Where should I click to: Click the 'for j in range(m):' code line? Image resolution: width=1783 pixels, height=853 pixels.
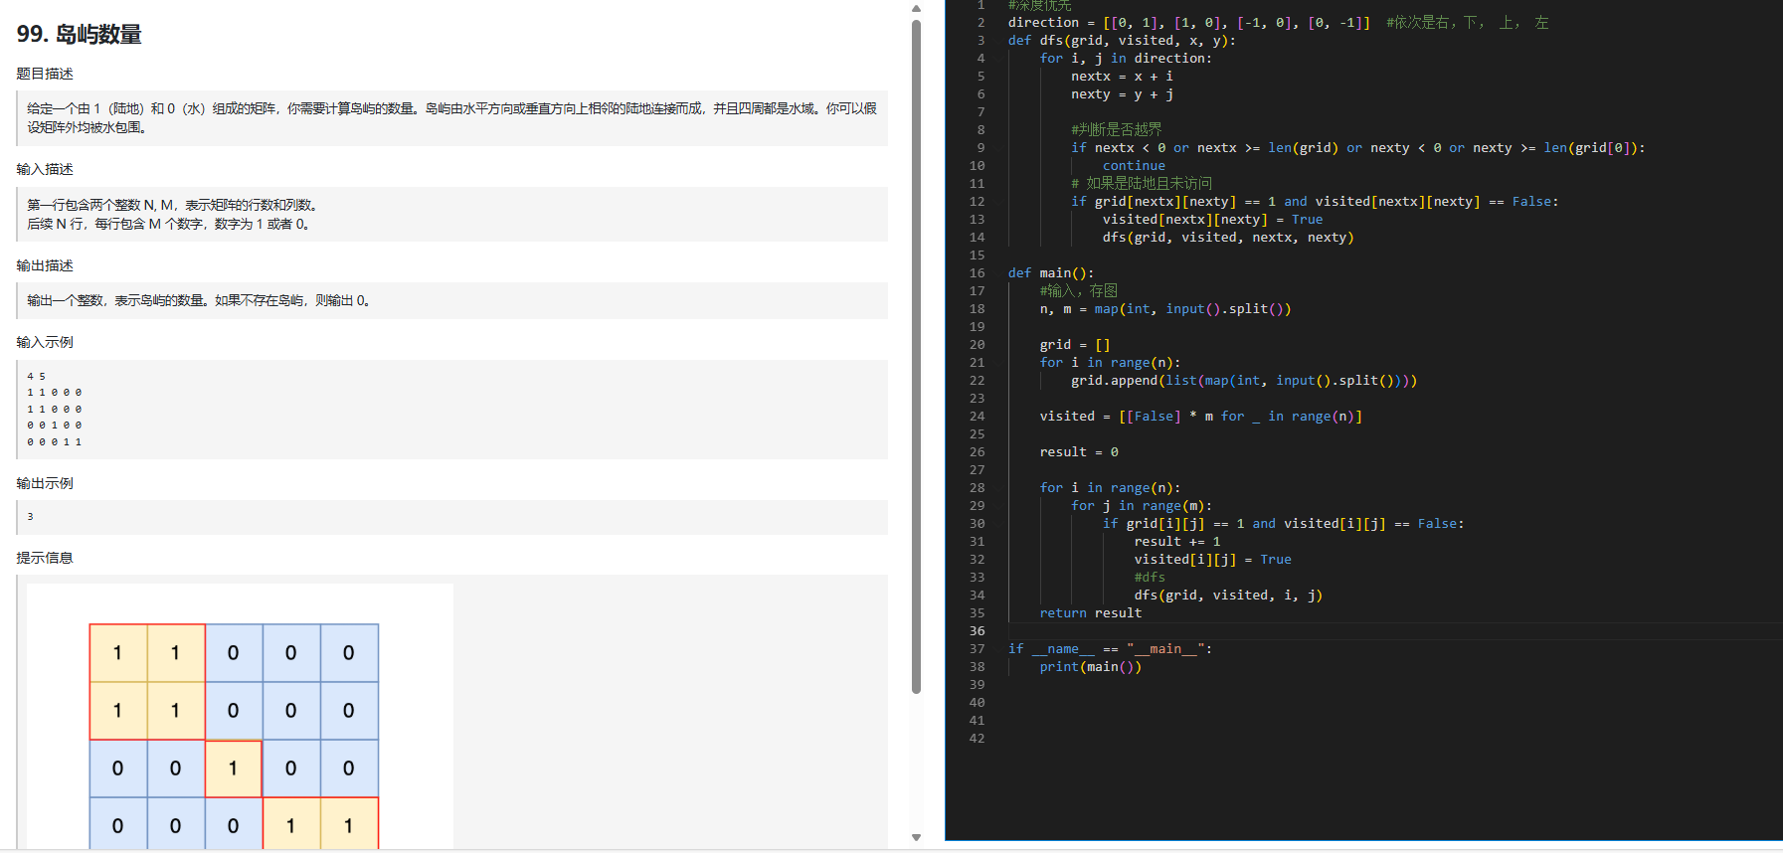pyautogui.click(x=1142, y=506)
